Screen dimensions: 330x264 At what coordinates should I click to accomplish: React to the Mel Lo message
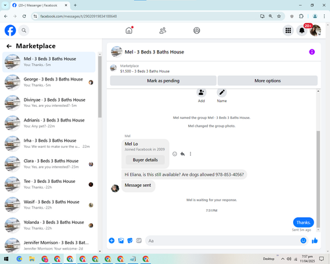coord(174,154)
